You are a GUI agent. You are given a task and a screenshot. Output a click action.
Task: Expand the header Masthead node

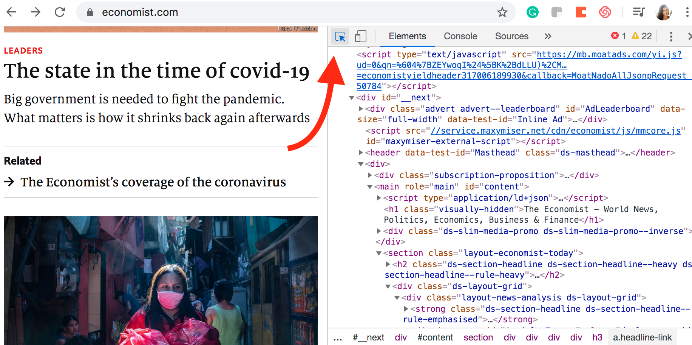click(361, 152)
